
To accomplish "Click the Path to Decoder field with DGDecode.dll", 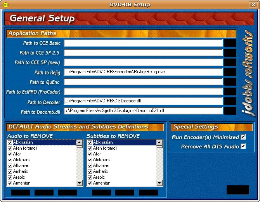I will (143, 101).
